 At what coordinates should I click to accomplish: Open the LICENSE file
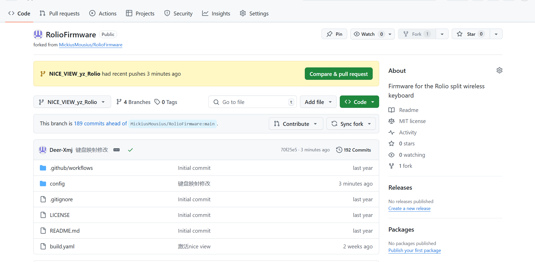(60, 215)
